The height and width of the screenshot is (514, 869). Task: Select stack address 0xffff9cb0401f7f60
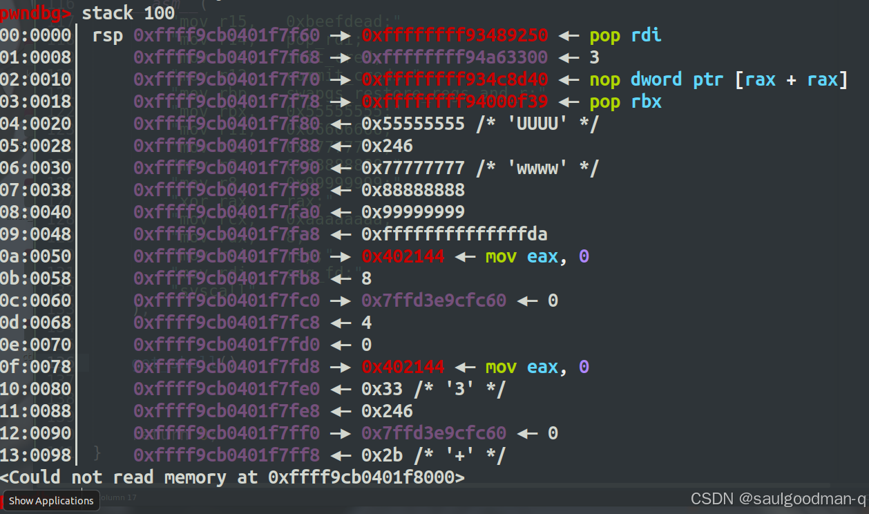[x=227, y=35]
